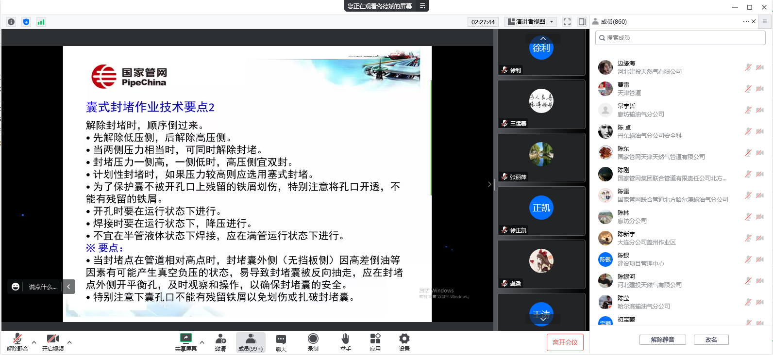This screenshot has height=355, width=773.
Task: Open the members panel more options (…)
Action: point(745,21)
